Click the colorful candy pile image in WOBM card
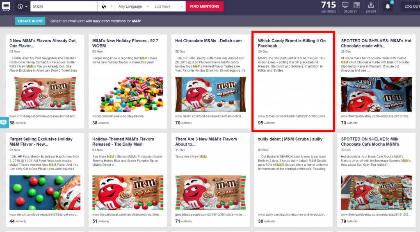Screen dimensions: 420x232 coord(128,94)
